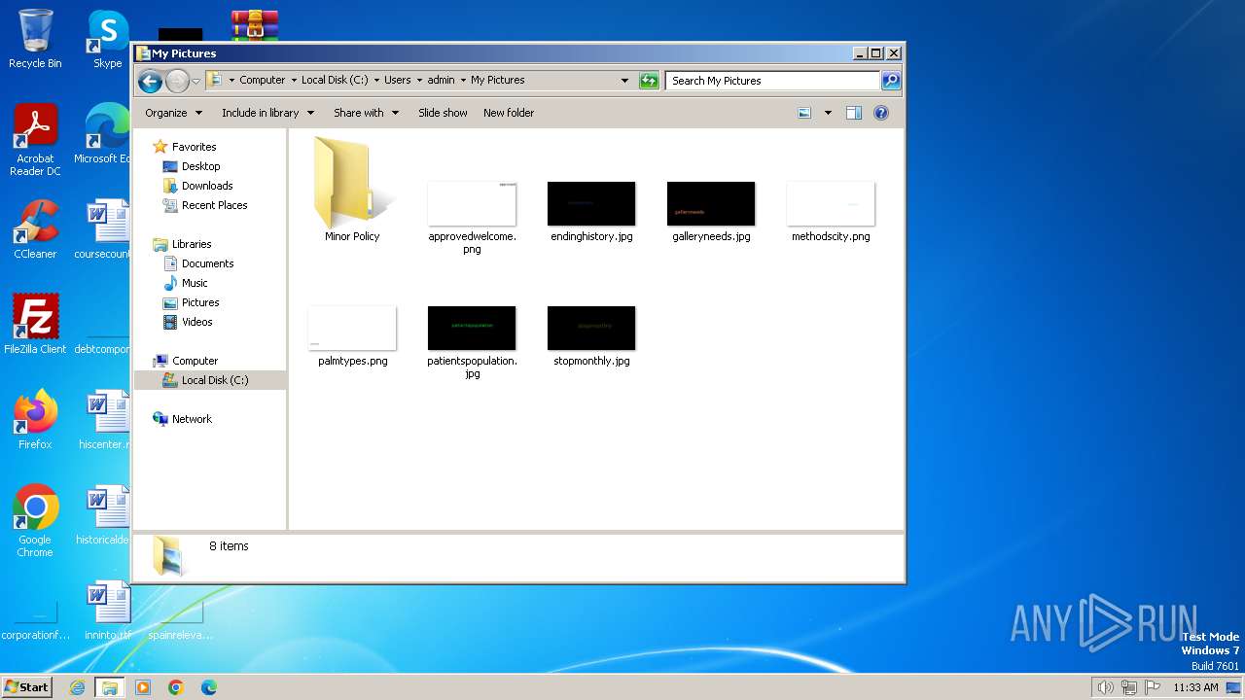Expand the arrow after Users in the breadcrumb
The width and height of the screenshot is (1245, 700).
click(x=419, y=81)
